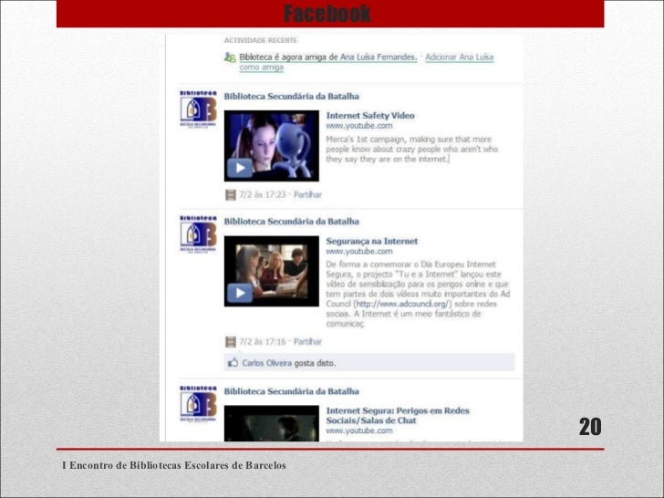Open page name above Segurança na Internet
The image size is (664, 498).
(x=291, y=222)
